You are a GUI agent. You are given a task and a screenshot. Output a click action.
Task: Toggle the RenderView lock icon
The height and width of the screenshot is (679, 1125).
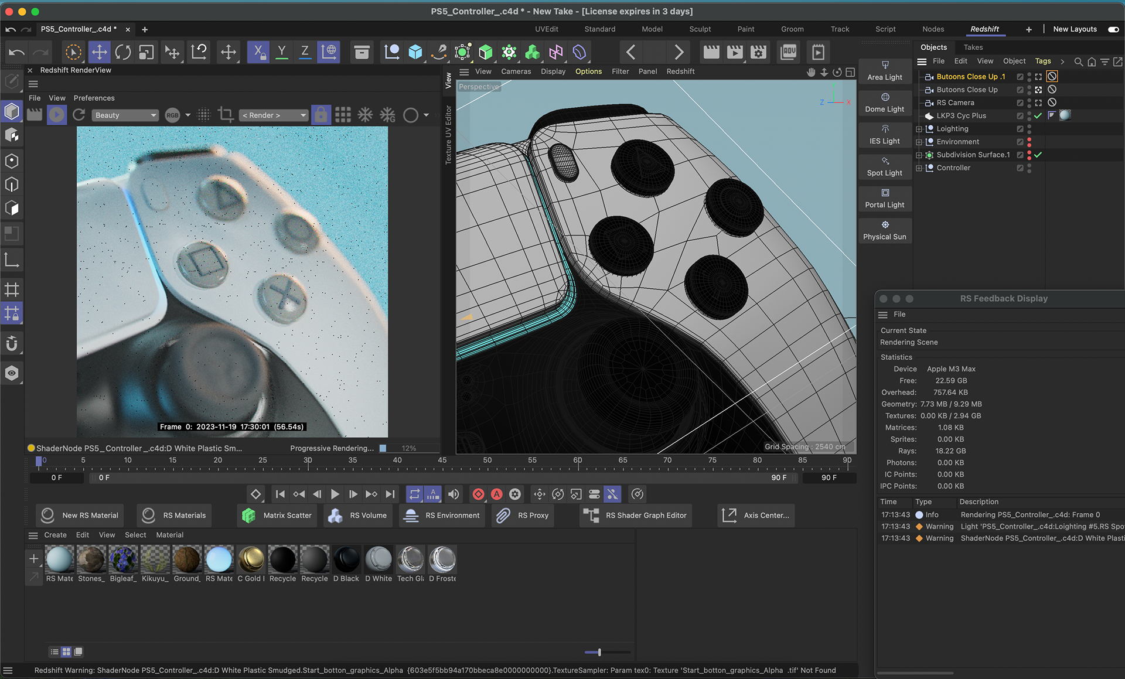pos(321,115)
